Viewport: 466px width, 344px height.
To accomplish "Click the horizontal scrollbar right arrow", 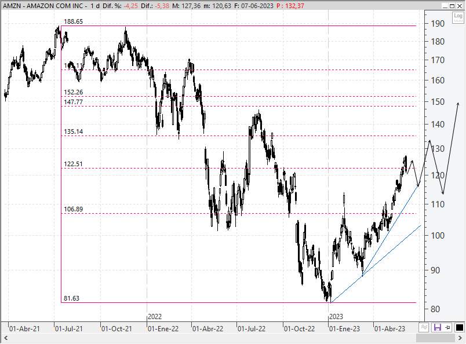I will (460, 338).
